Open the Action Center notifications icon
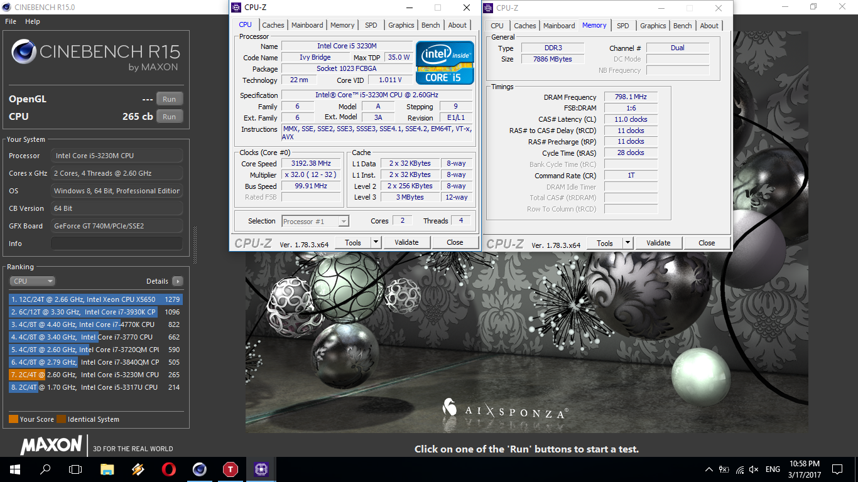This screenshot has width=858, height=482. [x=837, y=469]
